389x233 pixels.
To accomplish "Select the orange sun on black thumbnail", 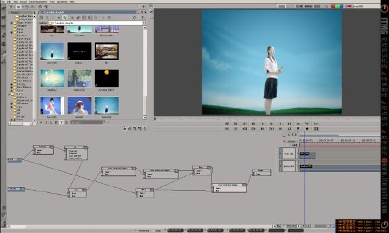I will coord(106,78).
